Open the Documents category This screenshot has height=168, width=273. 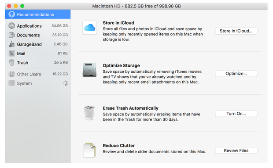click(x=38, y=35)
